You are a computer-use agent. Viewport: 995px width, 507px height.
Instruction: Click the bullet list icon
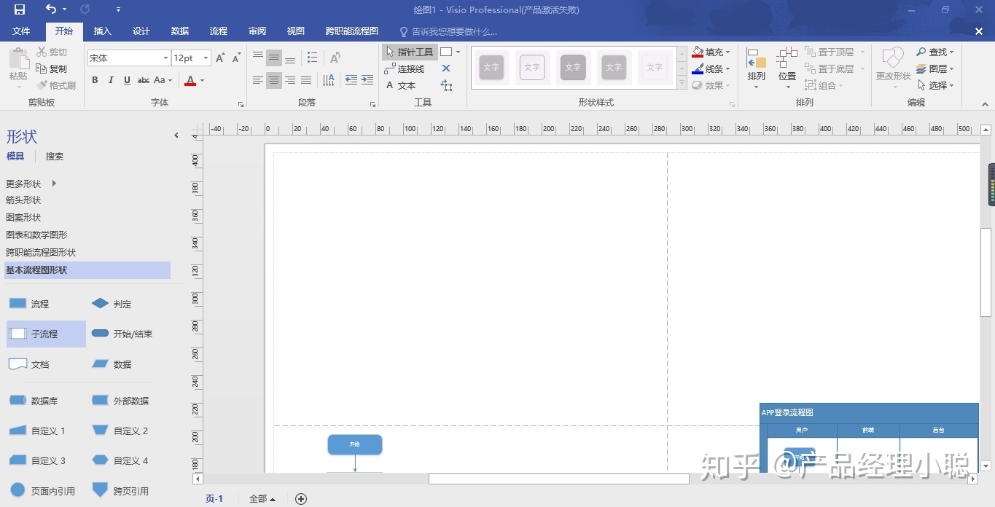click(312, 57)
